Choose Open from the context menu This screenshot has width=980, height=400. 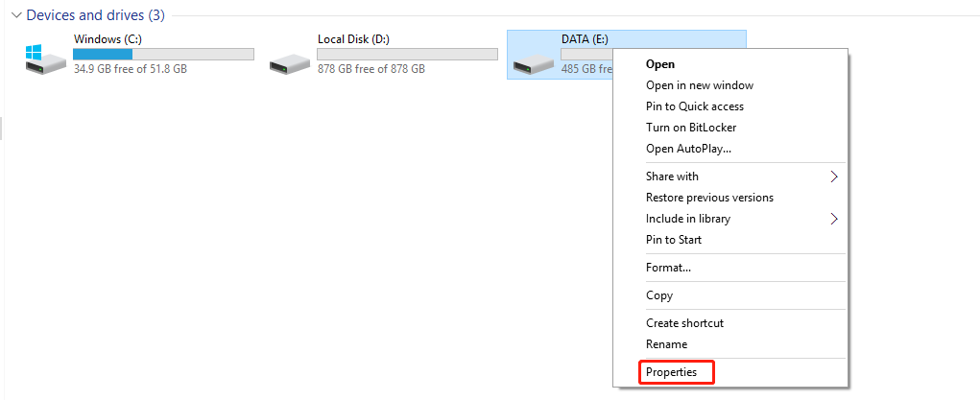pyautogui.click(x=660, y=64)
